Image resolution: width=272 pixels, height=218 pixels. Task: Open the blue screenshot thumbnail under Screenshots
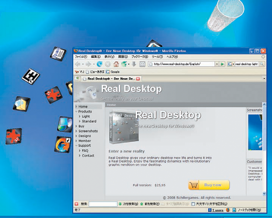tap(255, 132)
